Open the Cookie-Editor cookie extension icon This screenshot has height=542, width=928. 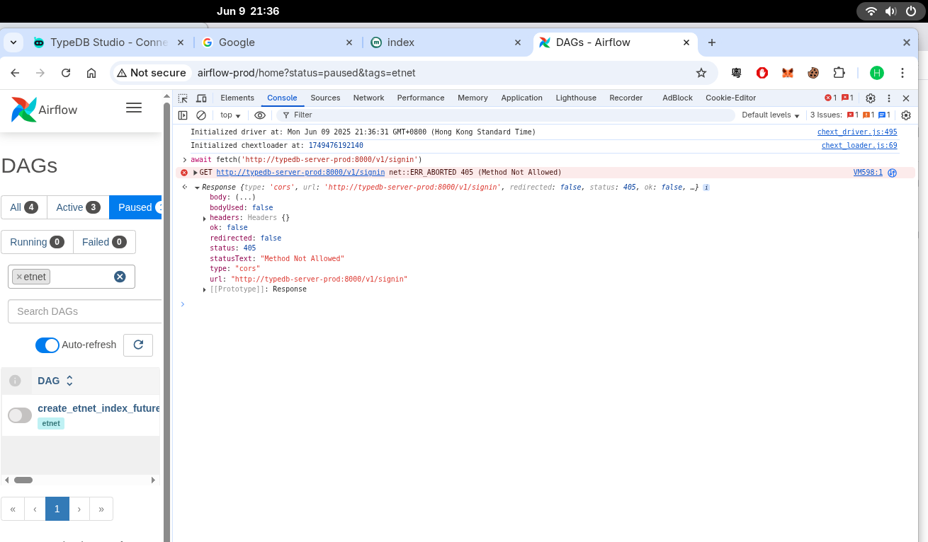(x=813, y=73)
